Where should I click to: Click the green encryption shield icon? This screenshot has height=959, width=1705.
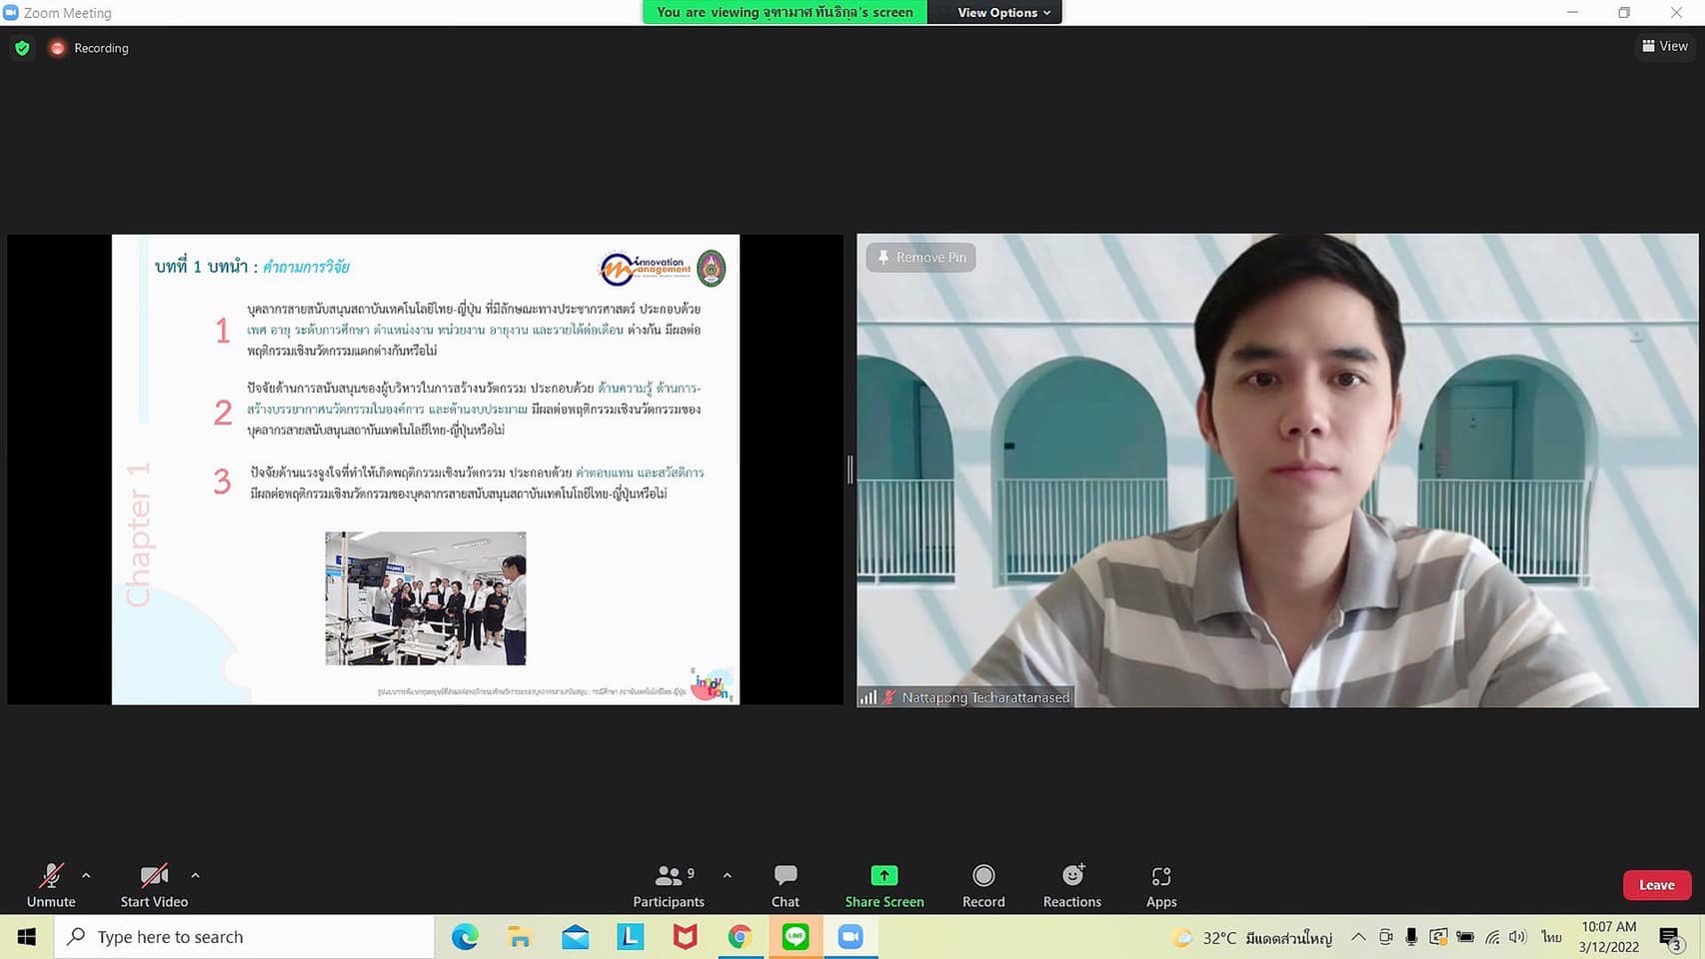tap(22, 48)
